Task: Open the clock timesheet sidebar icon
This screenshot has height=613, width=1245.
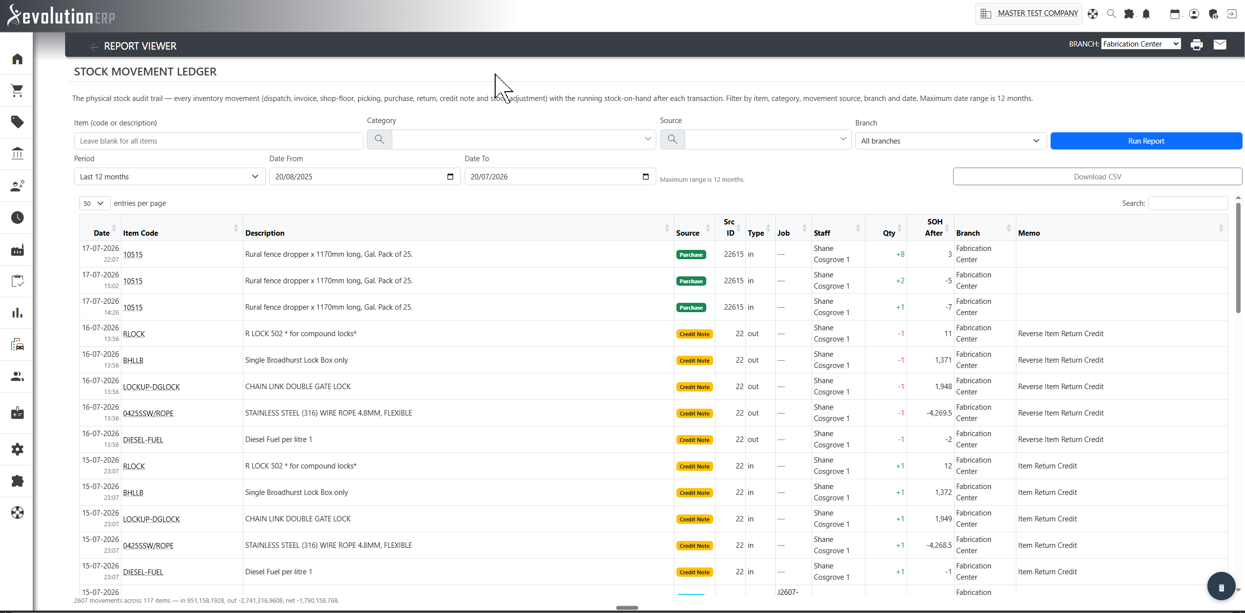Action: click(17, 218)
